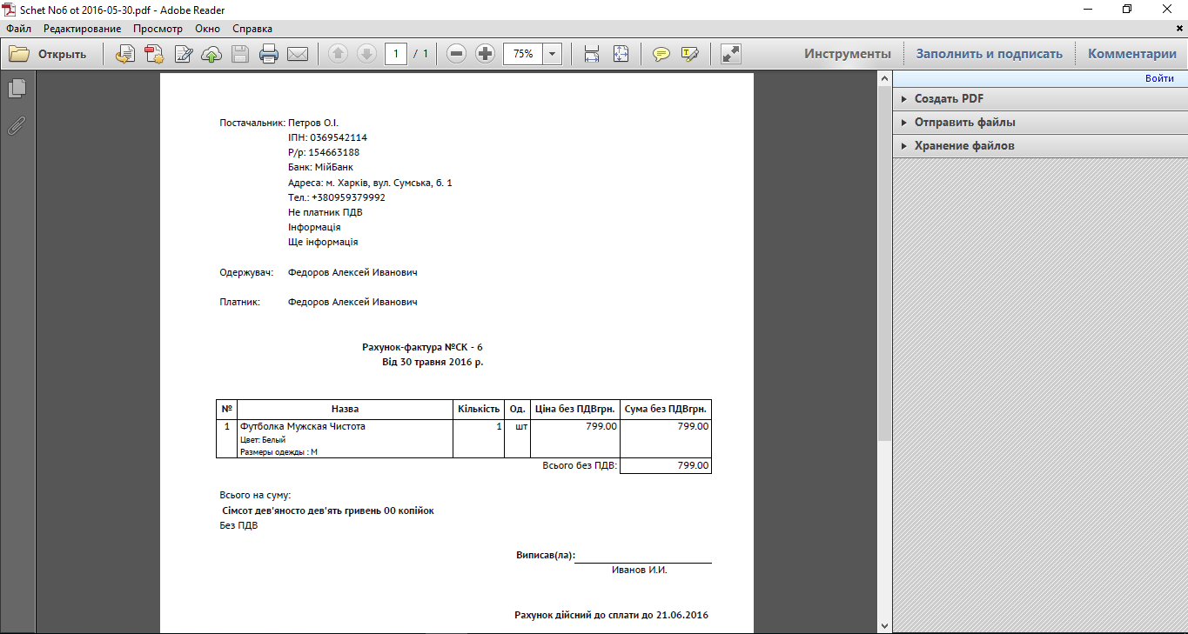Expand the Хранение файлов section

point(963,146)
